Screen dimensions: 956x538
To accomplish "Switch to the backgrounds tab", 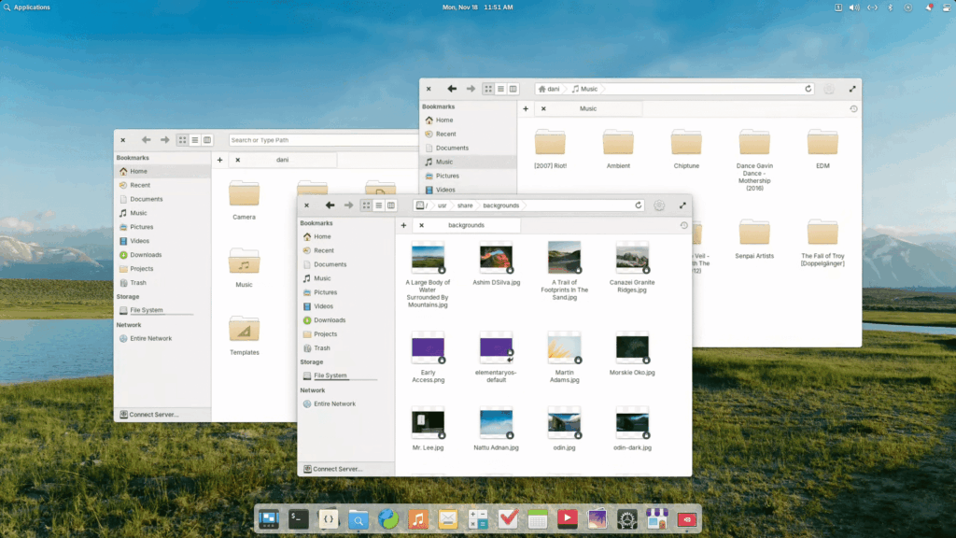I will [467, 225].
